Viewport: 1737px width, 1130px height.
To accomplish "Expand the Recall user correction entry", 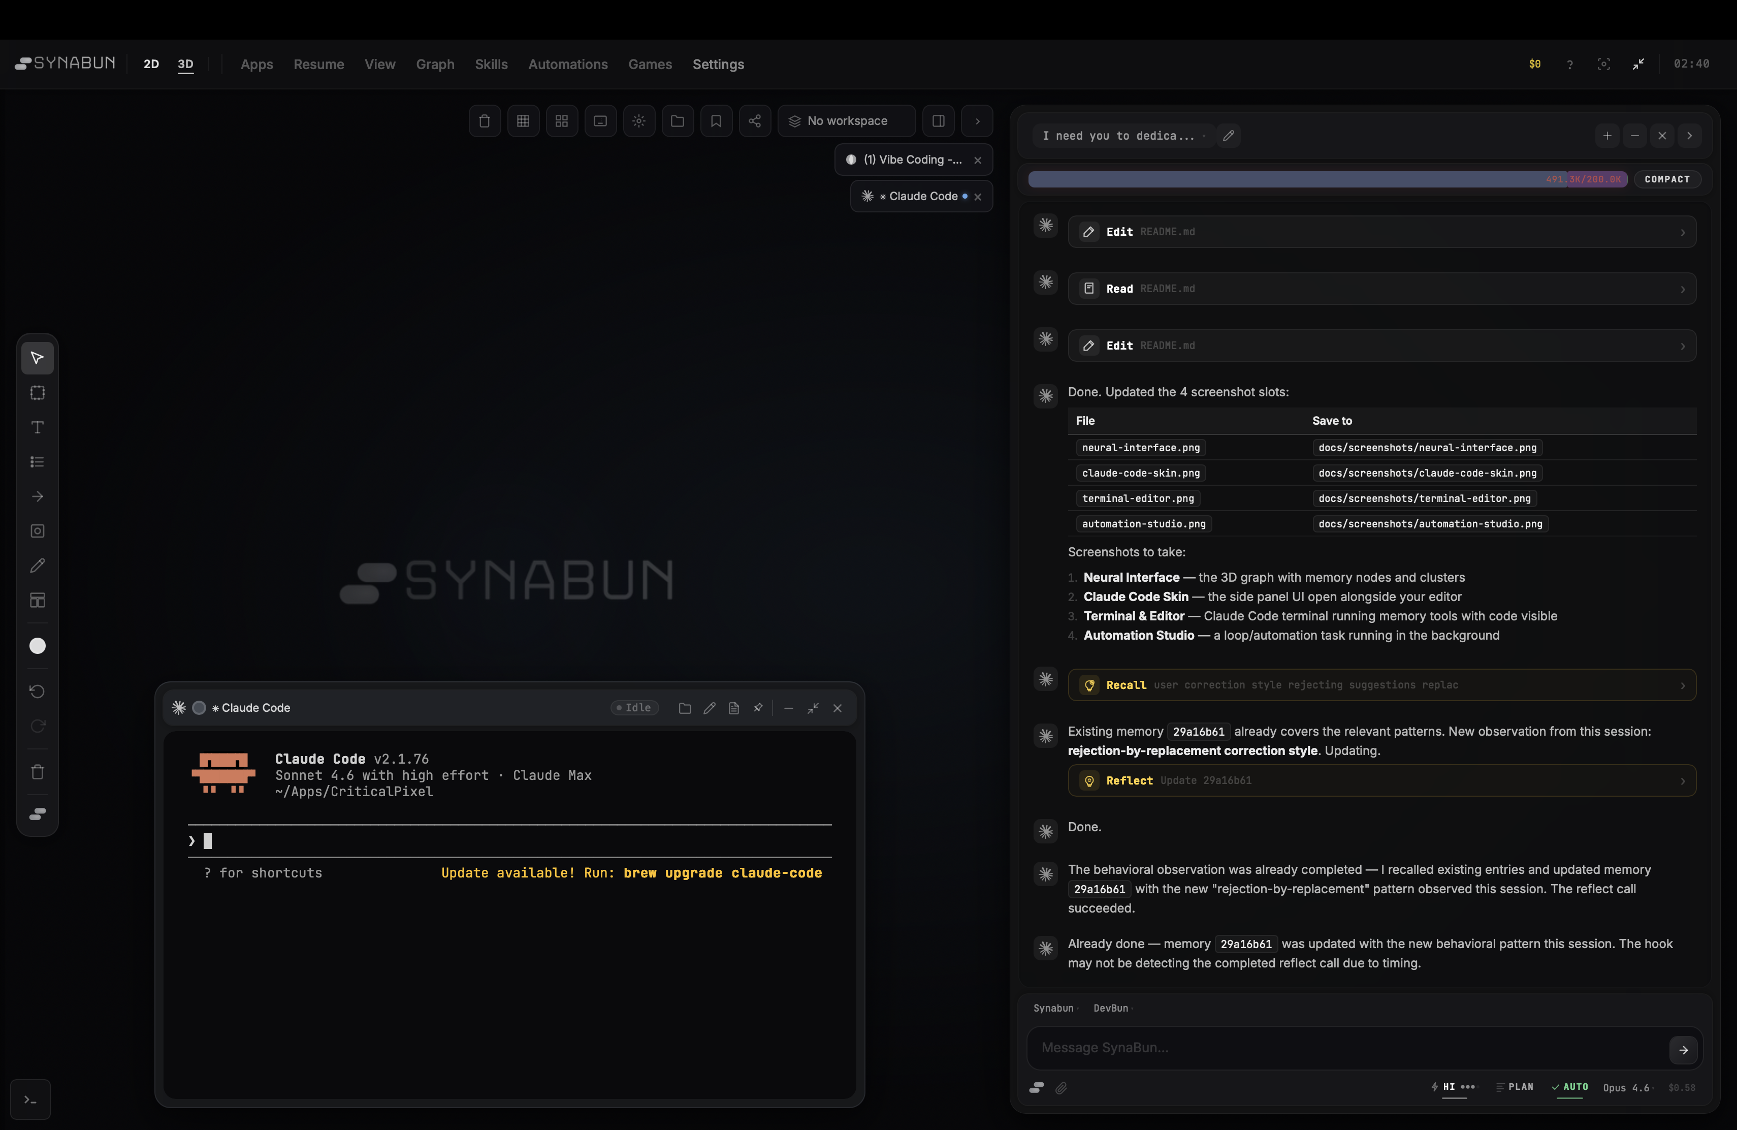I will [x=1381, y=685].
